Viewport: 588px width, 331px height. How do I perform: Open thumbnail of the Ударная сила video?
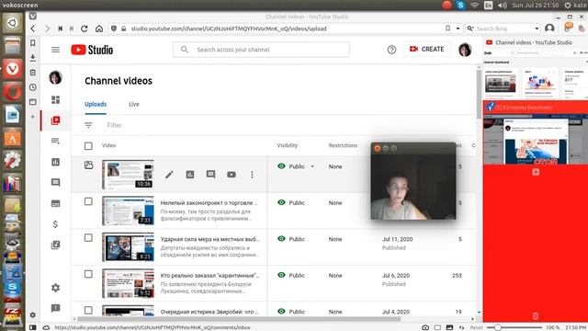pos(128,246)
